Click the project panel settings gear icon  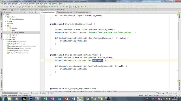(x=36, y=12)
